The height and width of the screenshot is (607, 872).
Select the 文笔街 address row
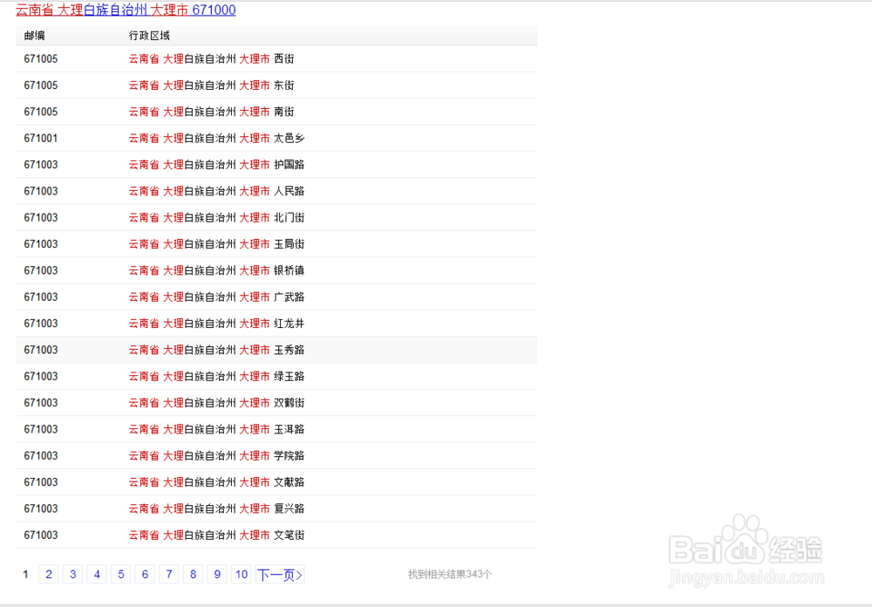coord(276,535)
